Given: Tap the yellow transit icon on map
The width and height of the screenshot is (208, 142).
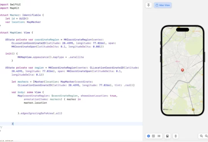Looking at the screenshot, I should pos(193,109).
